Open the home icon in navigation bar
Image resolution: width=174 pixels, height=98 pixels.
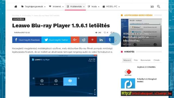[x=16, y=7]
